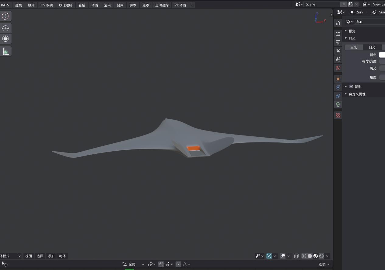Open pivot point dropdown
385x270 pixels.
pyautogui.click(x=152, y=264)
